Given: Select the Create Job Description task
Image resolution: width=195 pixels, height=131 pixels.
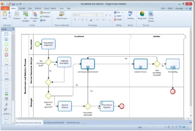Looking at the screenshot, I should pos(64,62).
